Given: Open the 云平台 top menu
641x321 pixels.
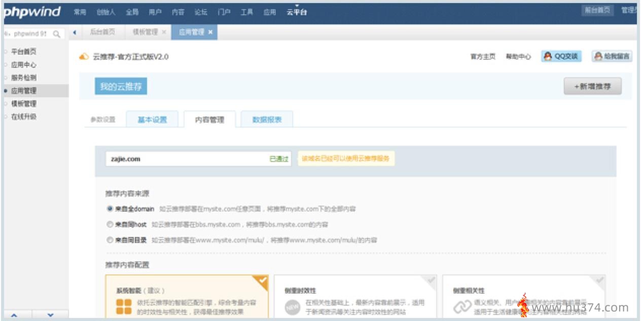Looking at the screenshot, I should (297, 12).
